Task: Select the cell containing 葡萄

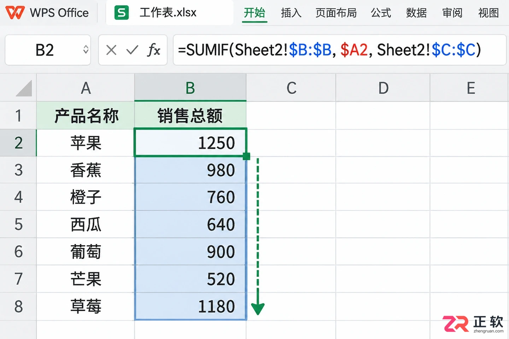Action: point(86,251)
